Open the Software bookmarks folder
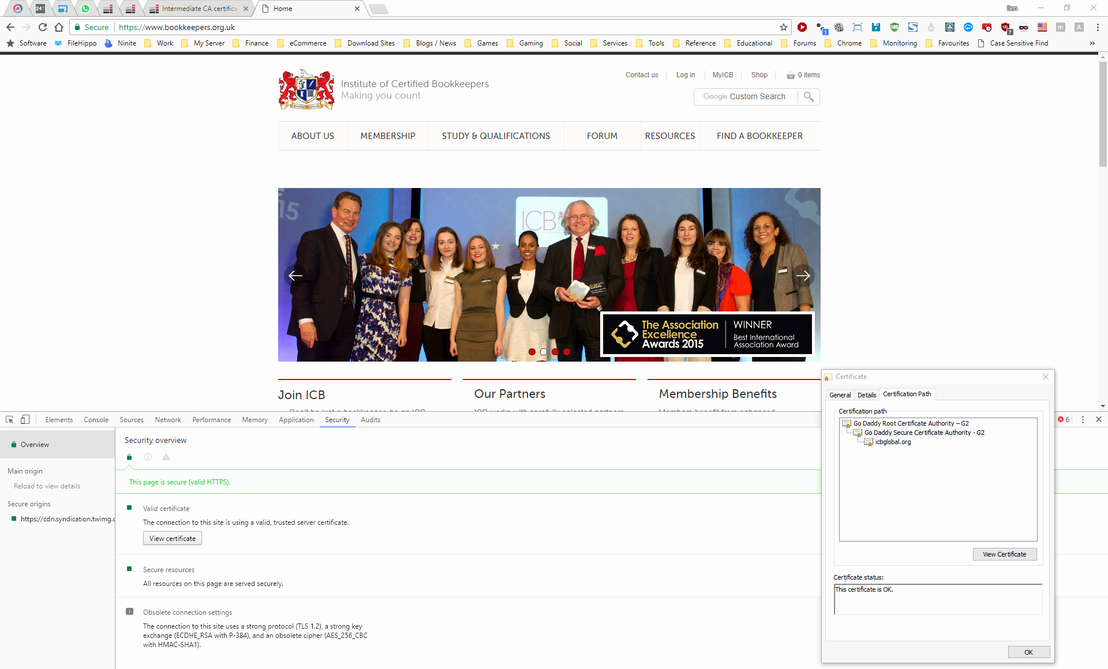Viewport: 1108px width, 669px height. (x=27, y=43)
